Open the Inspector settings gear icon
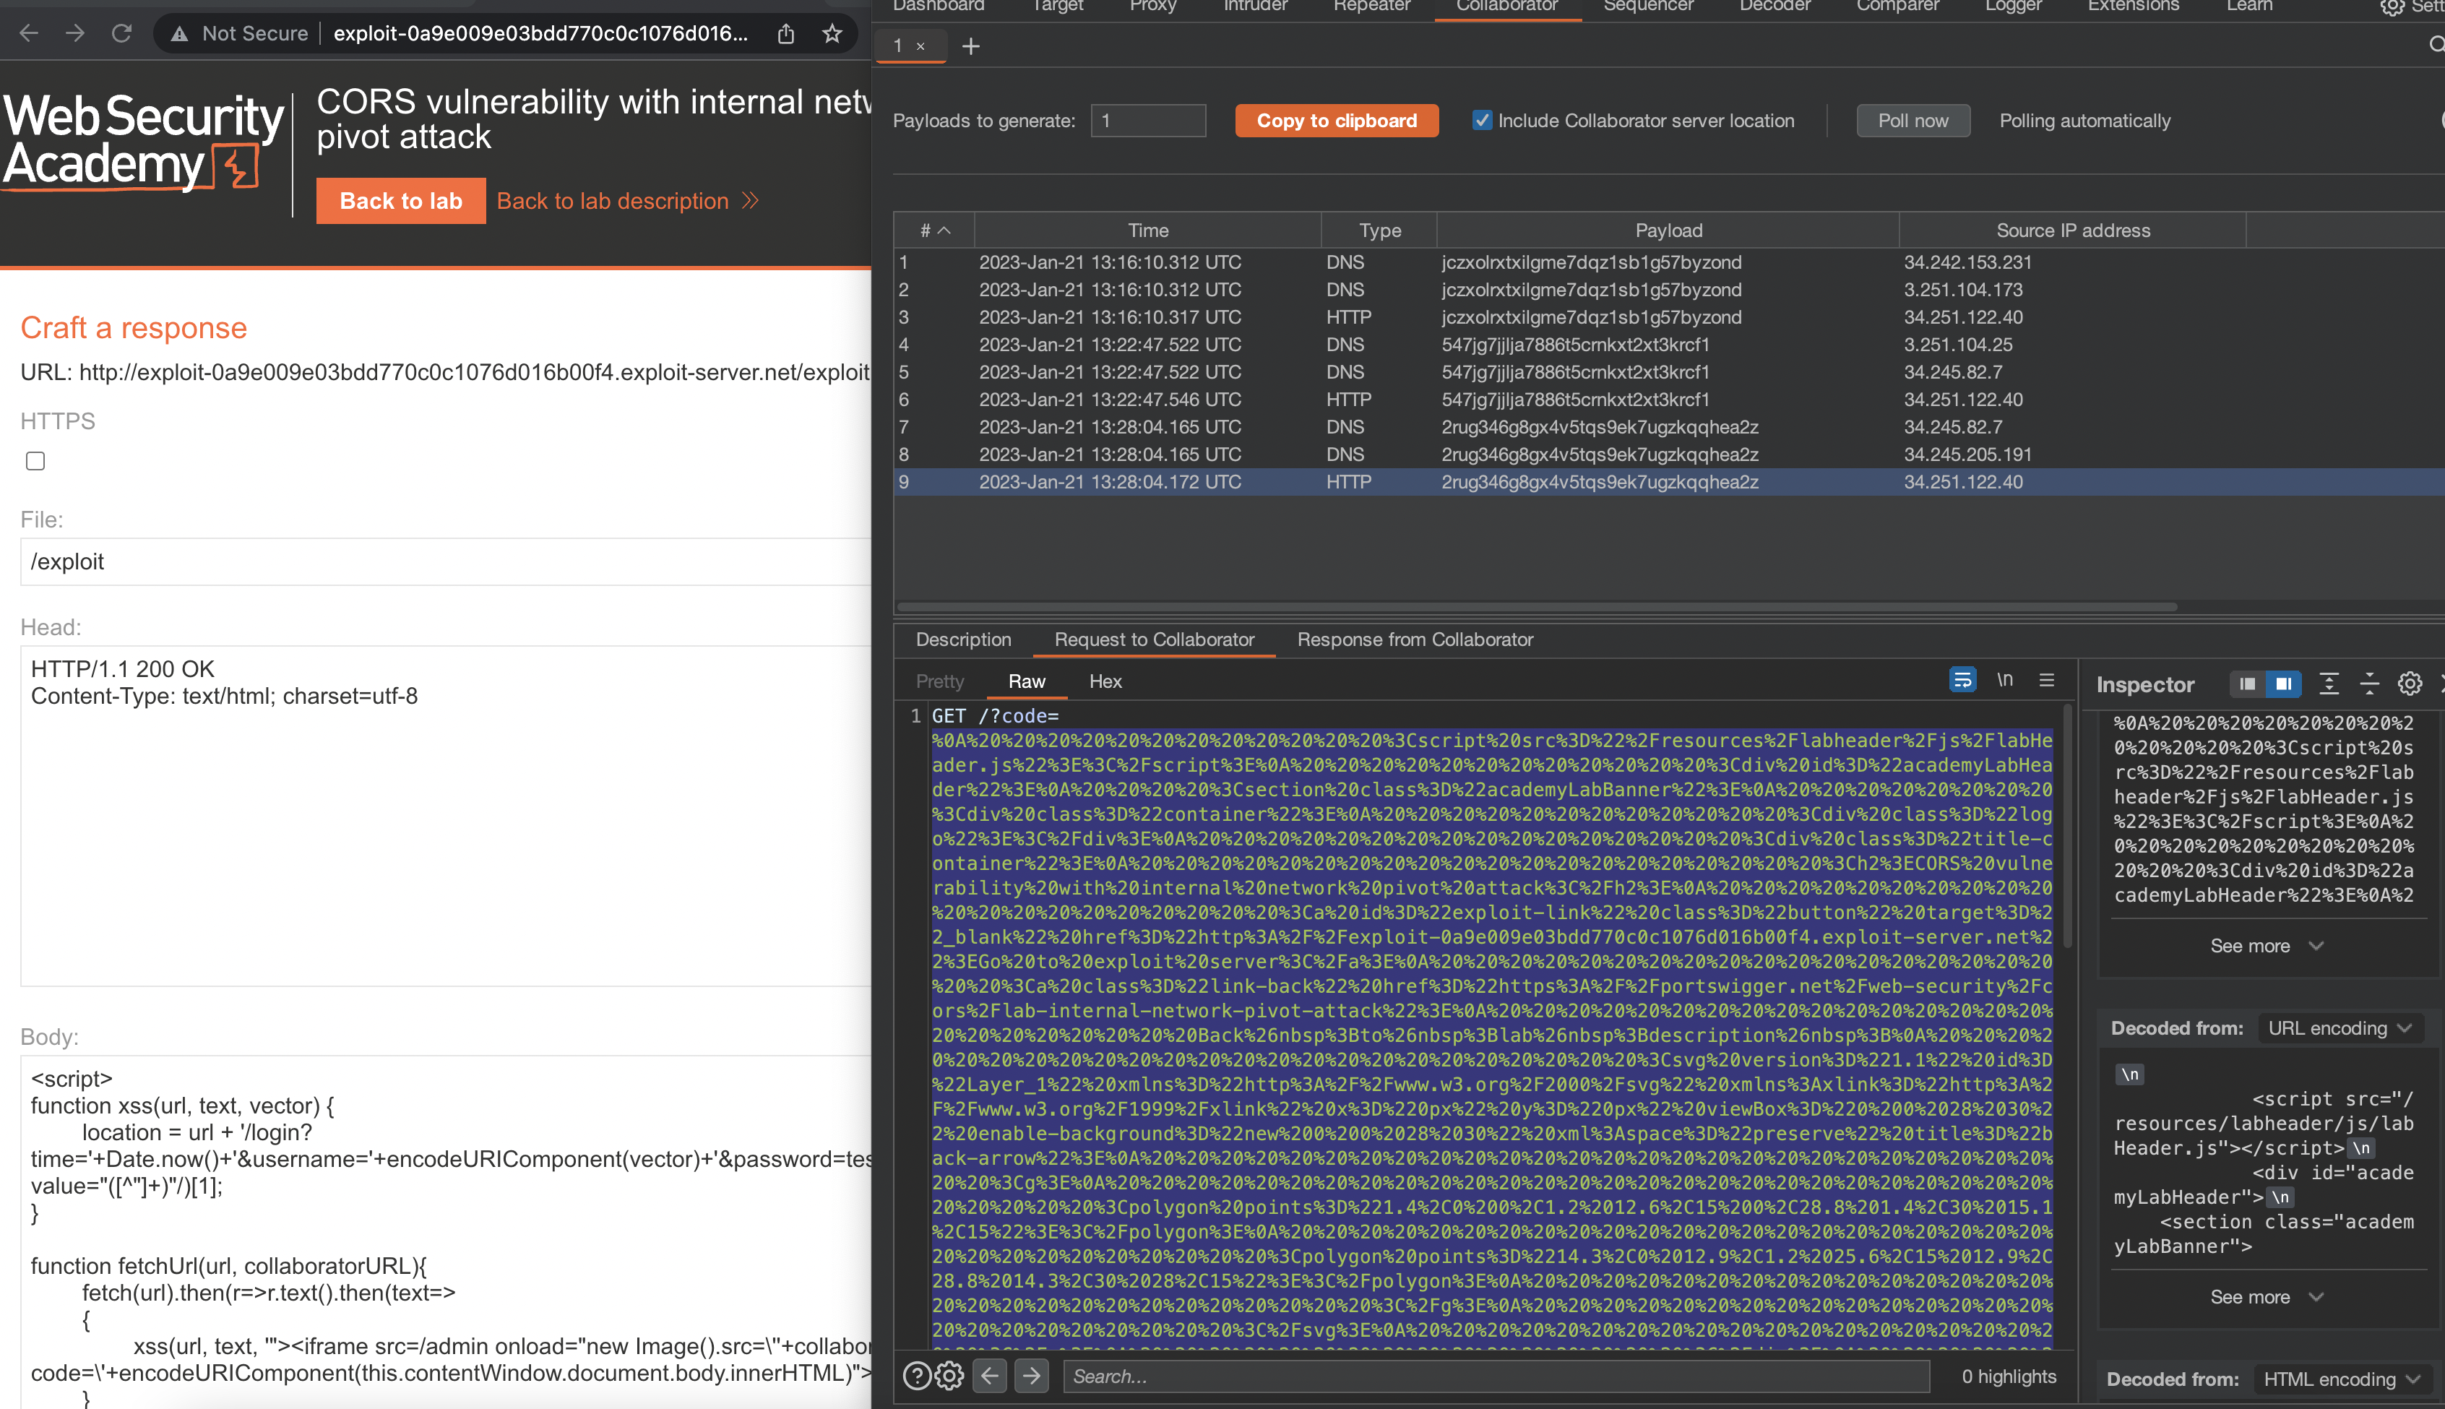2445x1409 pixels. tap(2409, 684)
